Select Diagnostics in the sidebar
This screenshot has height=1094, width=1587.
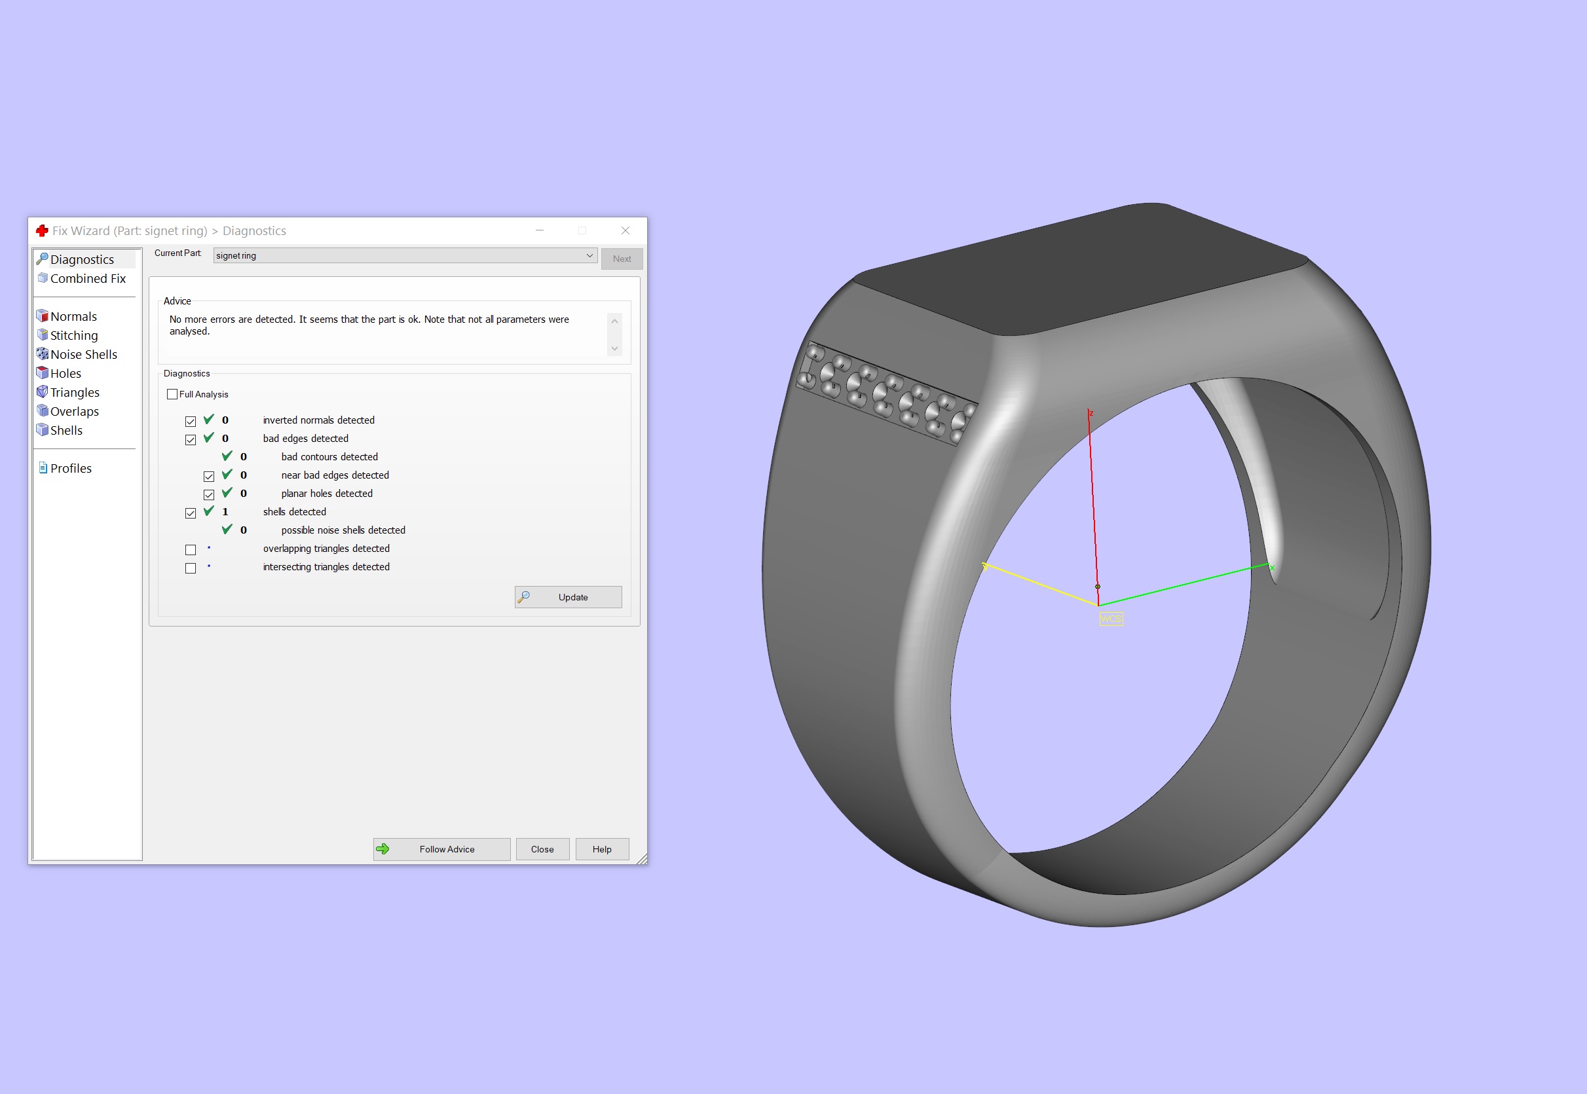coord(82,260)
